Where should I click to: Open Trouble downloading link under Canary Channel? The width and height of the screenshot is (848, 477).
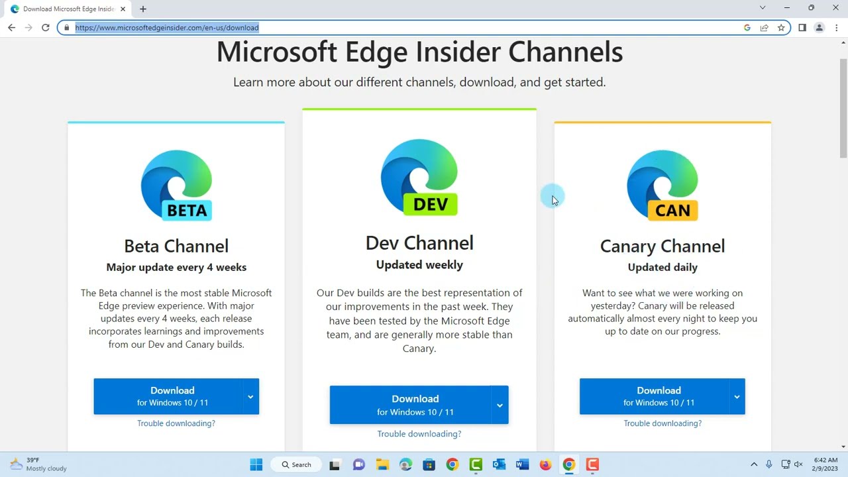click(662, 423)
